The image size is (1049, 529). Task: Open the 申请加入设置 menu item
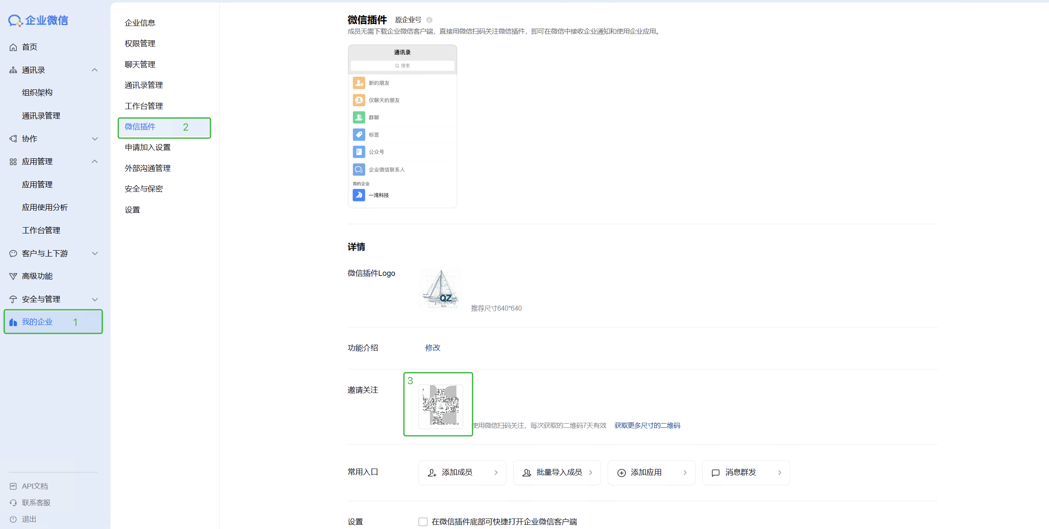click(147, 147)
